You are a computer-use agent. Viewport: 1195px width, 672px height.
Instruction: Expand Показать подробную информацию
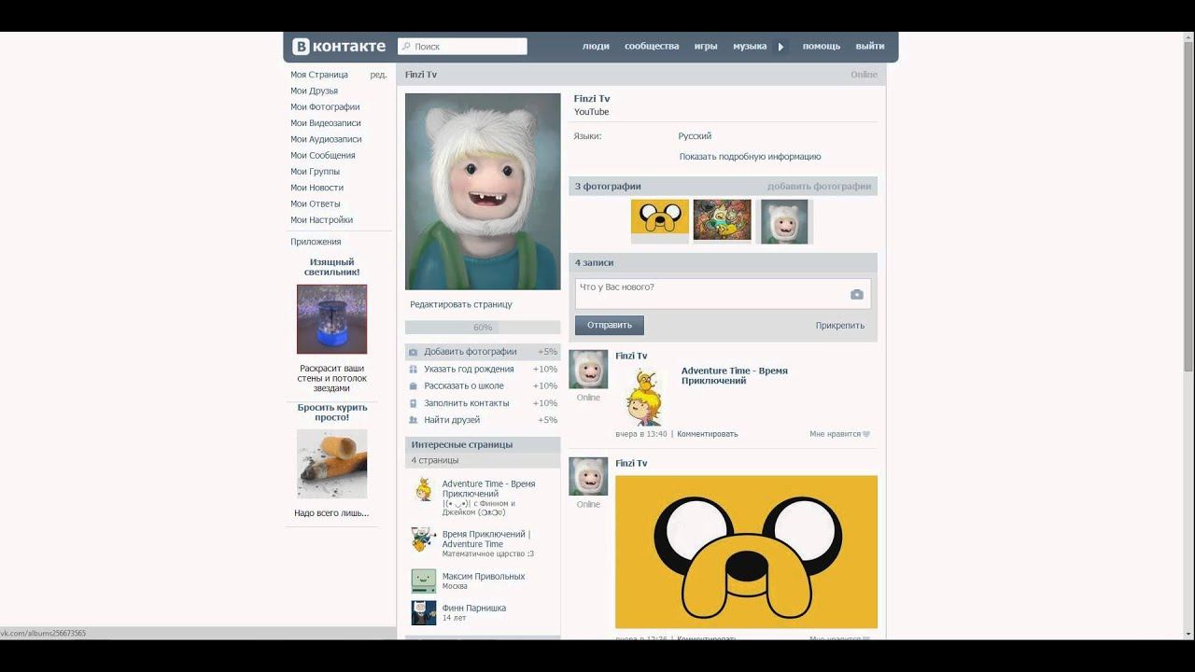751,157
